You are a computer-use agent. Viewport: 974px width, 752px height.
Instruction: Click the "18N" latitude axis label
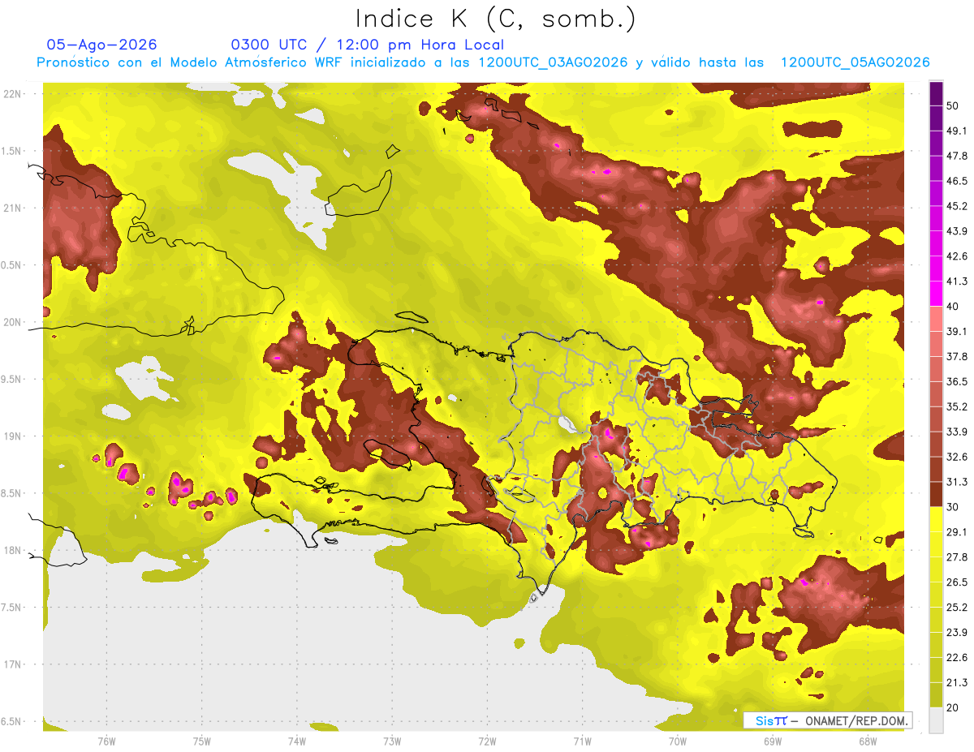[x=12, y=550]
